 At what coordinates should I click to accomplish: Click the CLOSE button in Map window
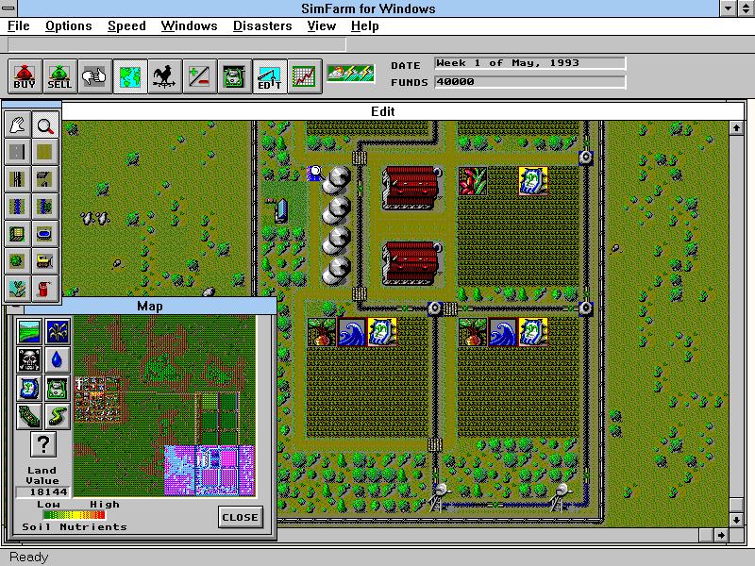tap(241, 517)
